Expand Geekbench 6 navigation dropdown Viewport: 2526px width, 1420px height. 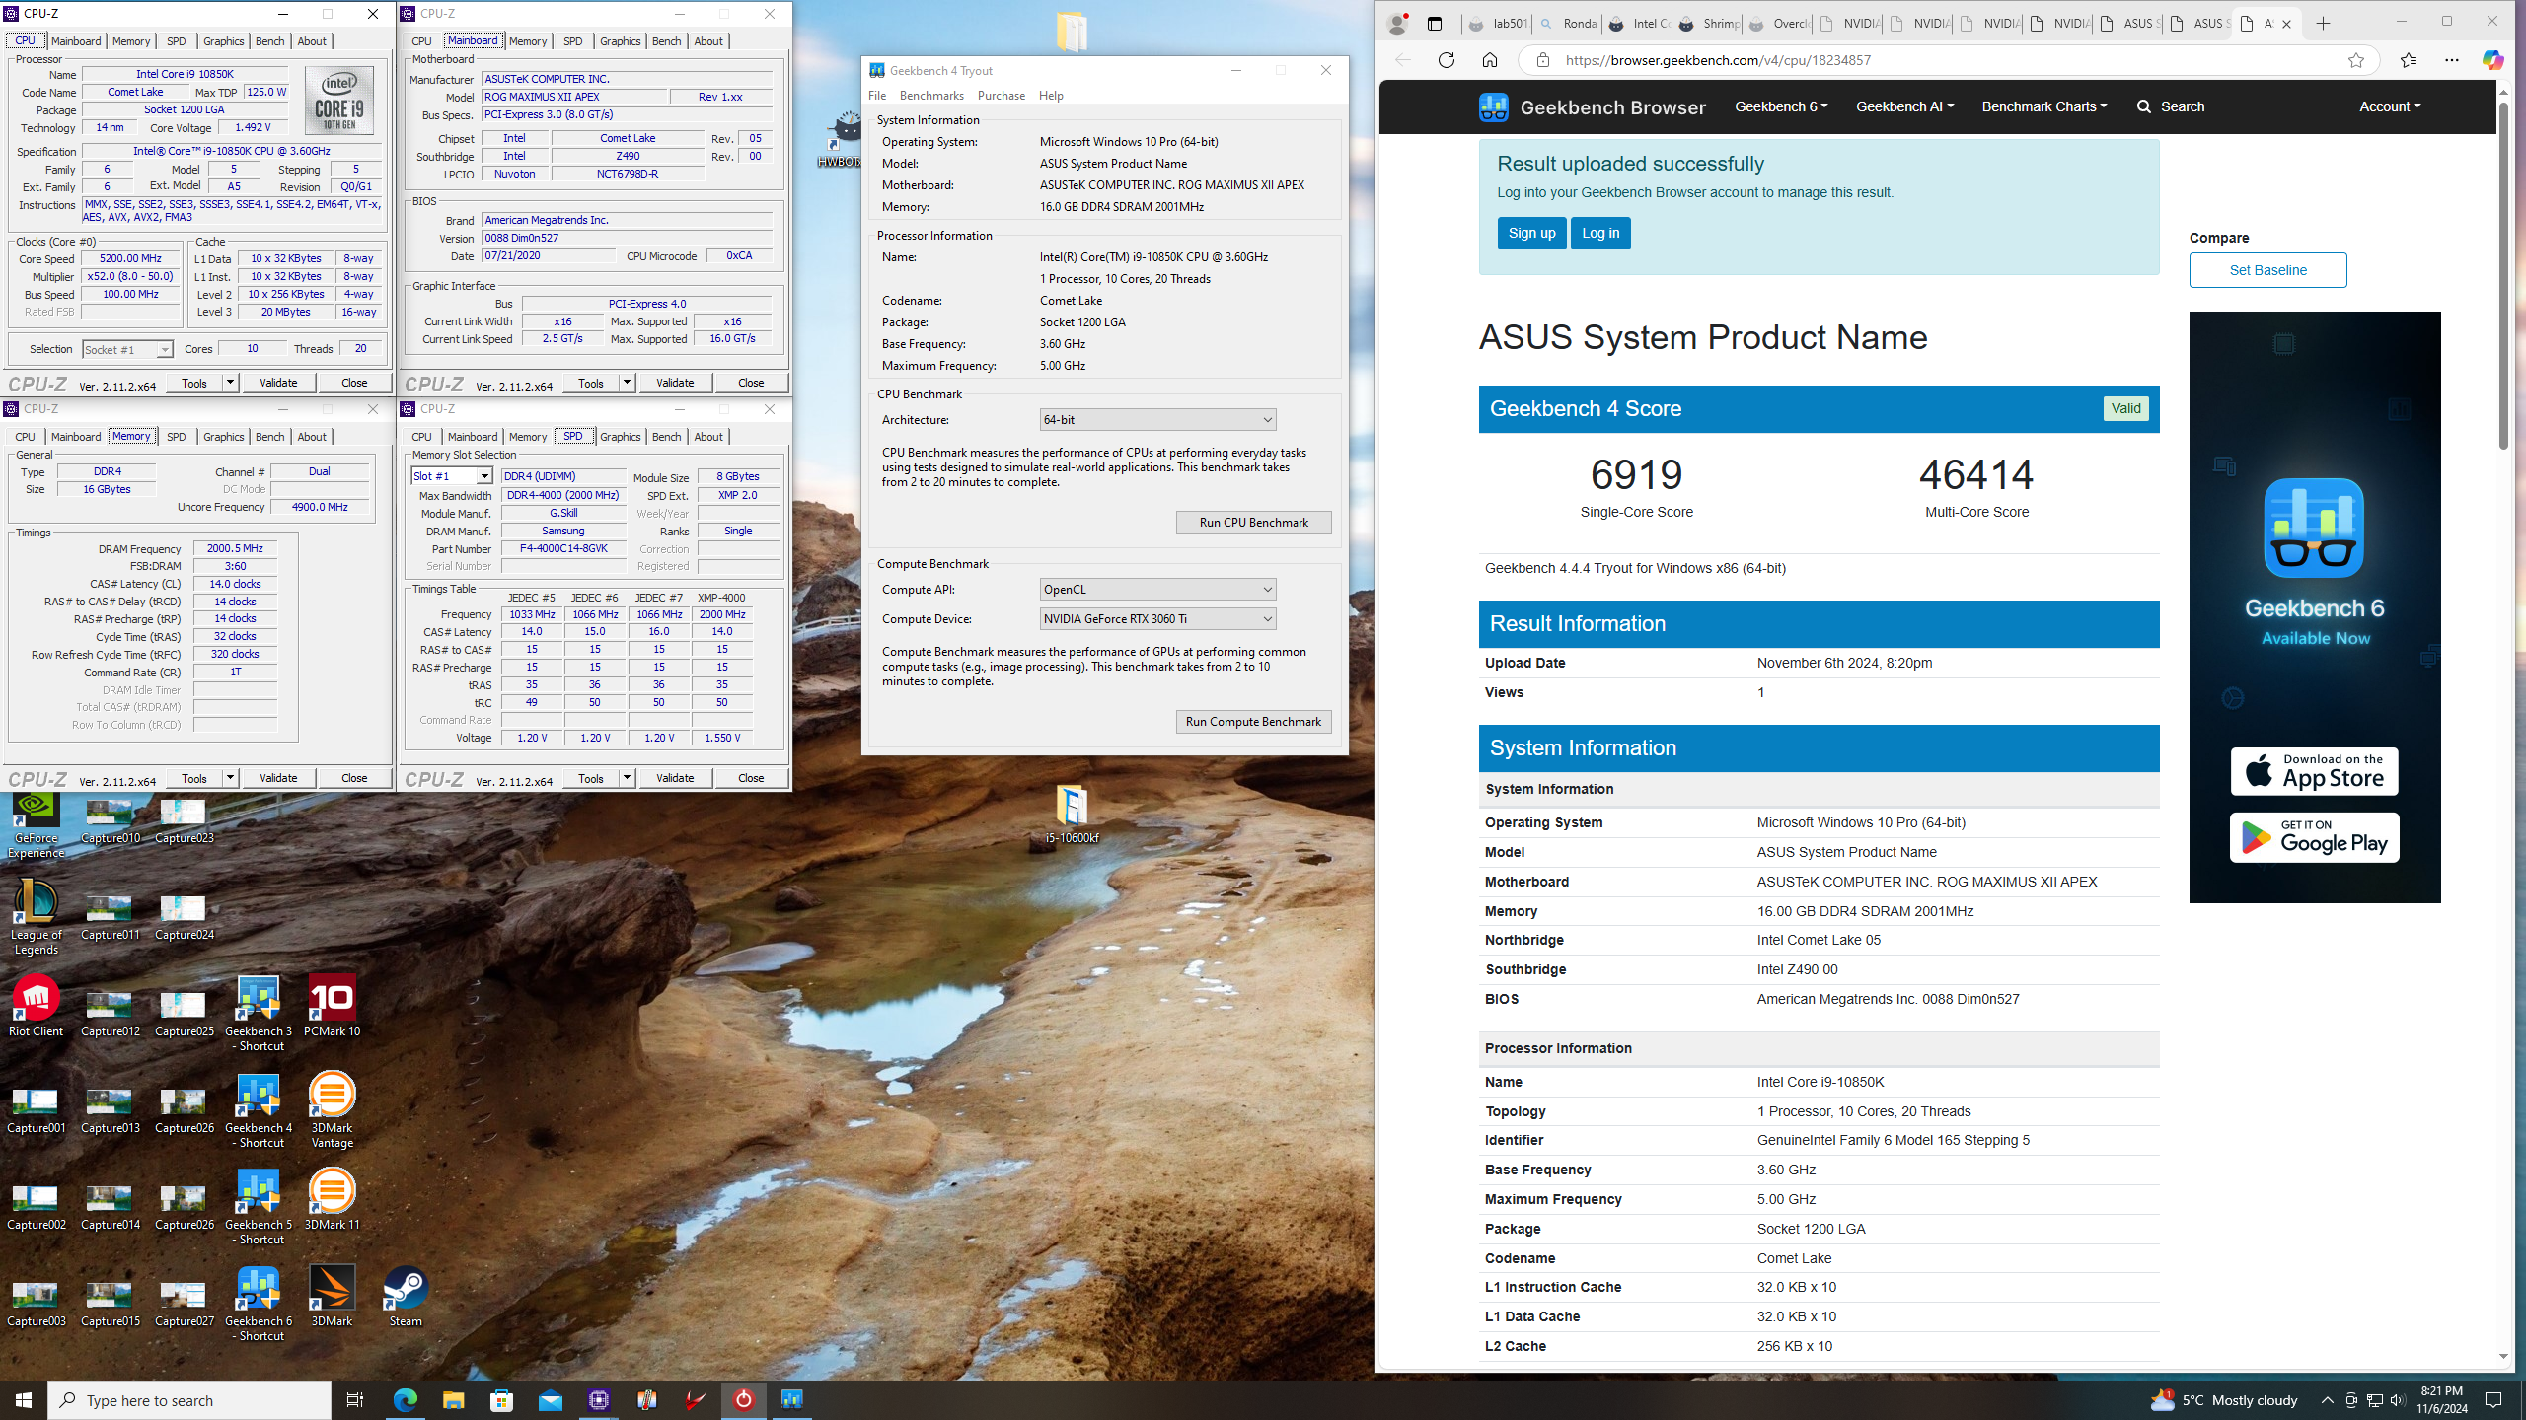coord(1781,106)
